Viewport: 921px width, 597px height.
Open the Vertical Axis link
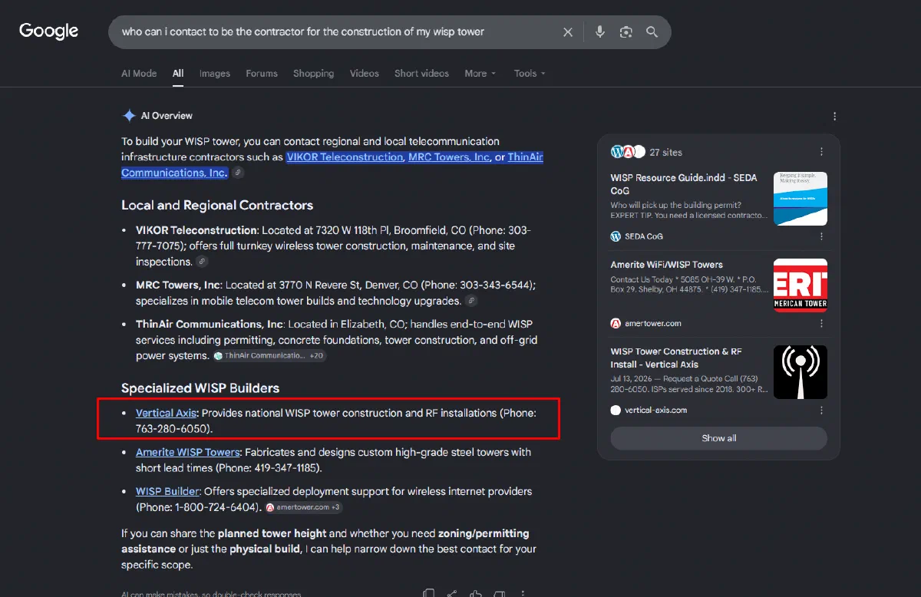coord(167,413)
